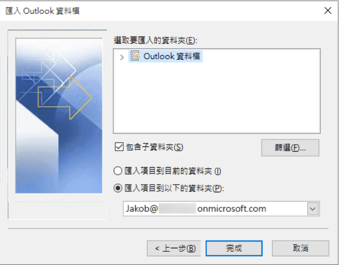
Task: Select the Outlook 資料檔 folder label
Action: pyautogui.click(x=172, y=56)
